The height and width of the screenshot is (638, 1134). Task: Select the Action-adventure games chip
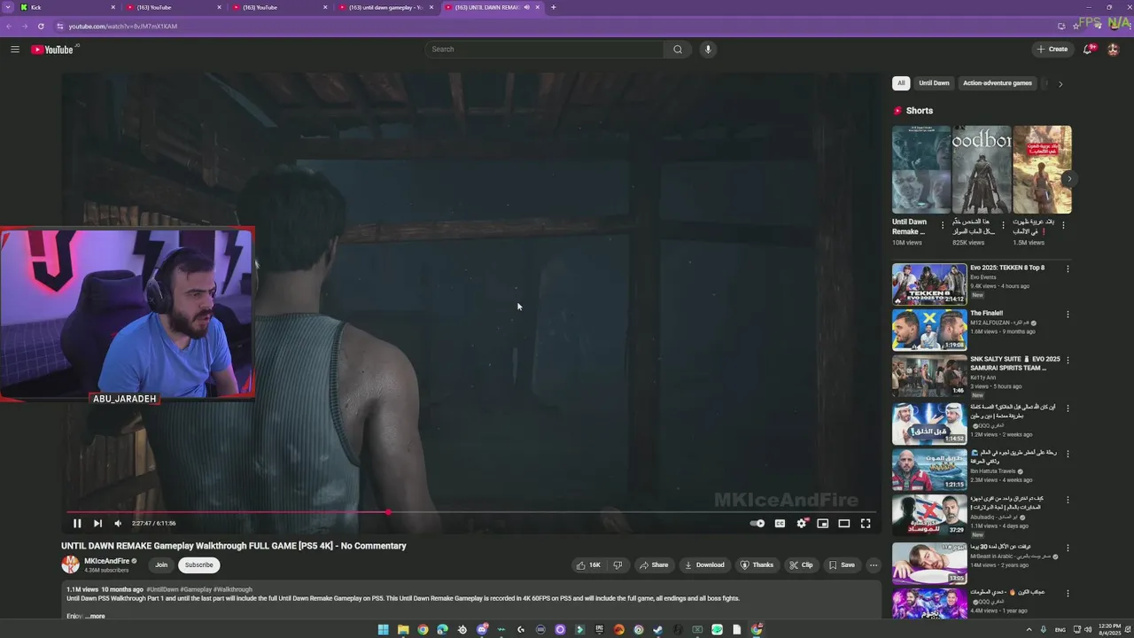click(x=998, y=83)
